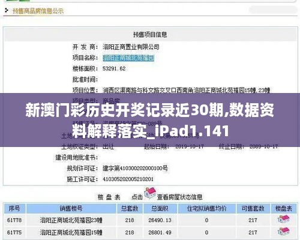Image resolution: width=300 pixels, height=240 pixels.
Task: Click total area value 26801.49
Action: (160, 232)
